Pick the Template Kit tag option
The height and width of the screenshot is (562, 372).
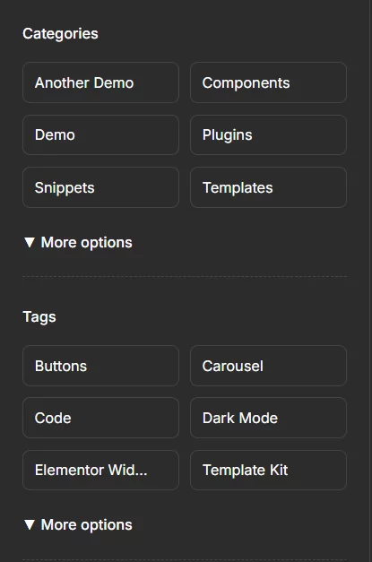(268, 471)
